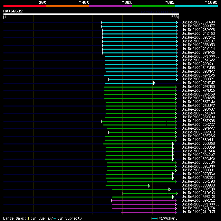Select the UniRef100_A5BA53 label
Viewport: 221px width, 221px height.
(198, 45)
